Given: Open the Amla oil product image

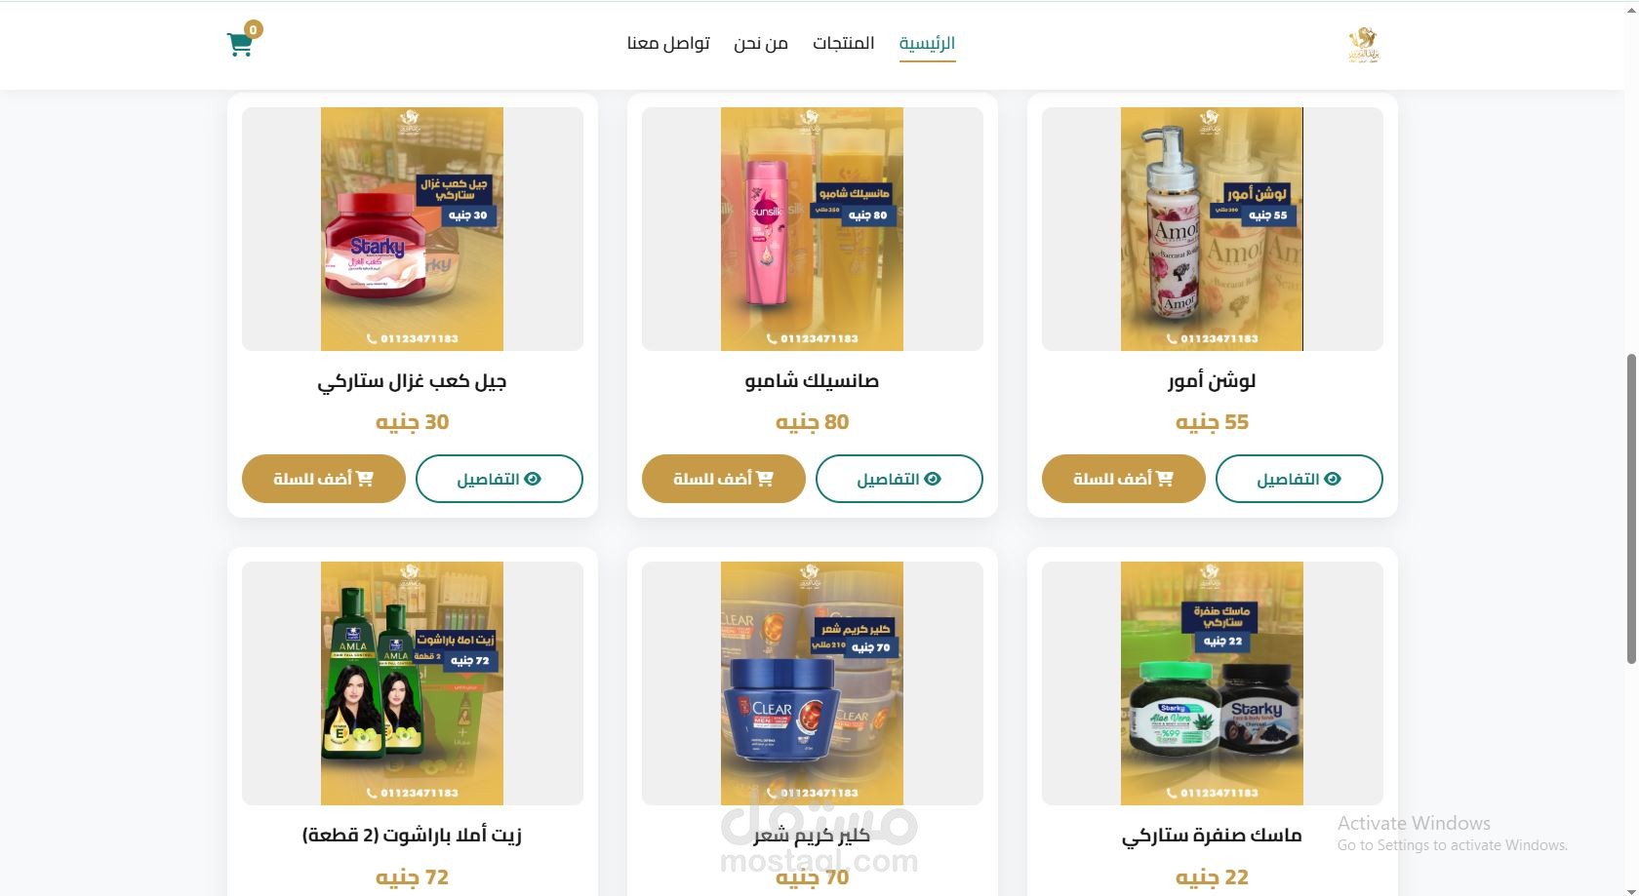Looking at the screenshot, I should tap(412, 683).
